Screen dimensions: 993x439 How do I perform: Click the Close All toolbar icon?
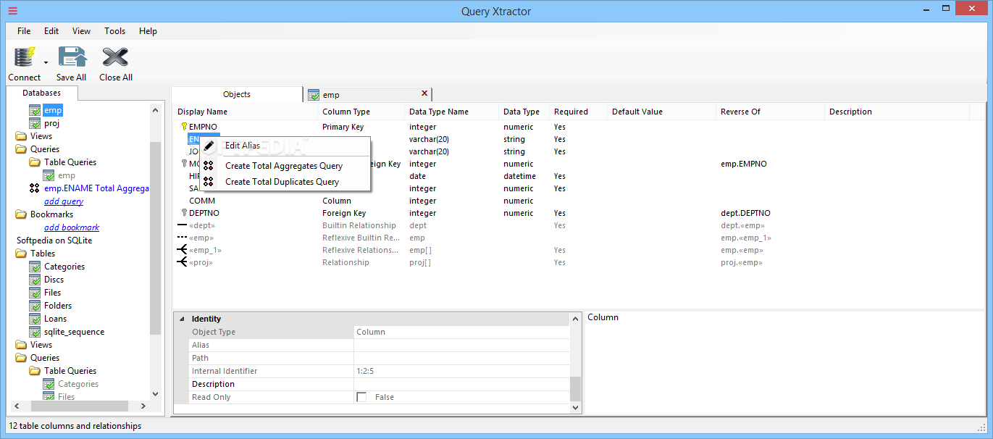115,57
